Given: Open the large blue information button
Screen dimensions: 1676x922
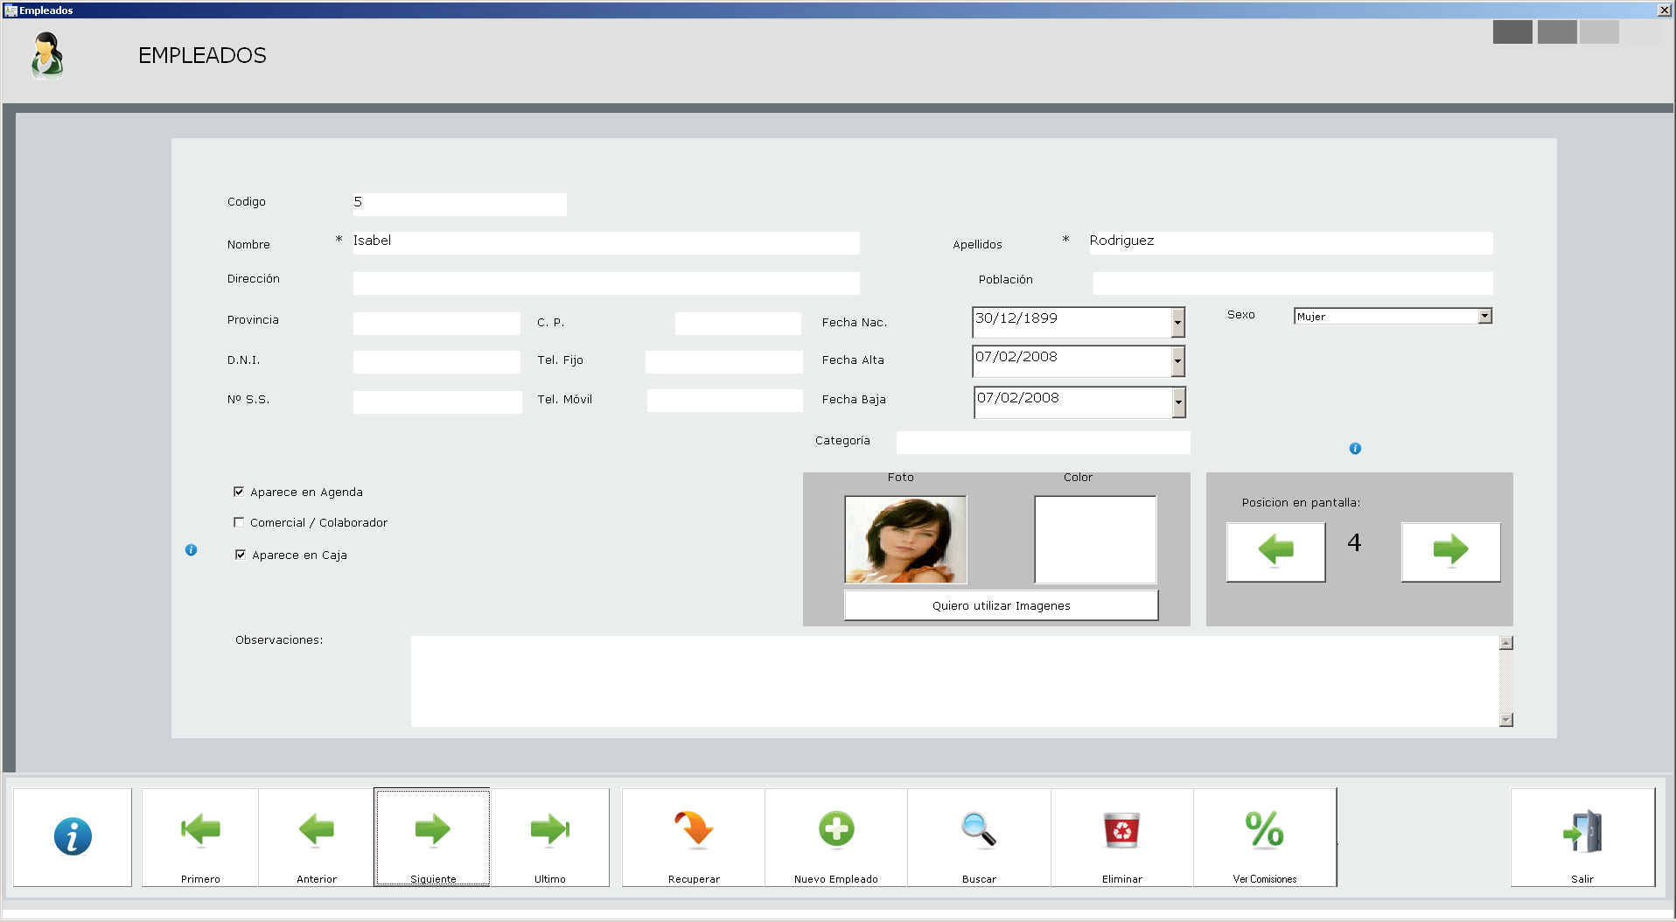Looking at the screenshot, I should [x=73, y=836].
